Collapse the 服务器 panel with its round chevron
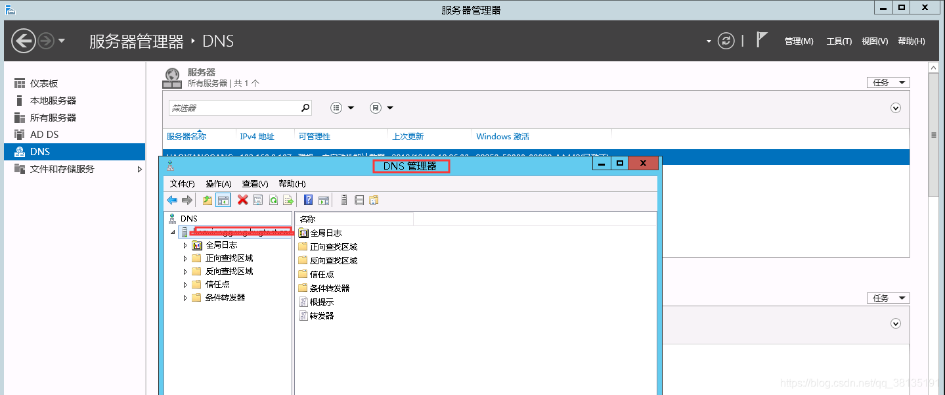Screen dimensions: 945x395 click(x=896, y=108)
